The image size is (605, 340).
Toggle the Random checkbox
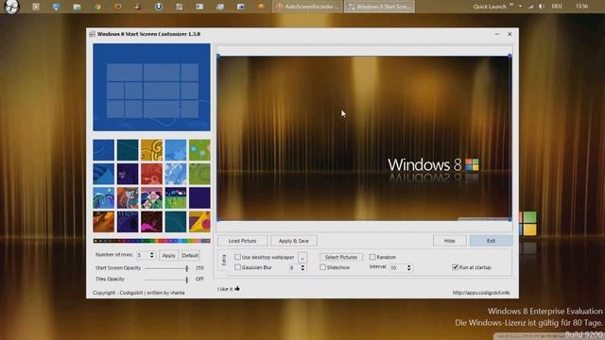pyautogui.click(x=372, y=257)
